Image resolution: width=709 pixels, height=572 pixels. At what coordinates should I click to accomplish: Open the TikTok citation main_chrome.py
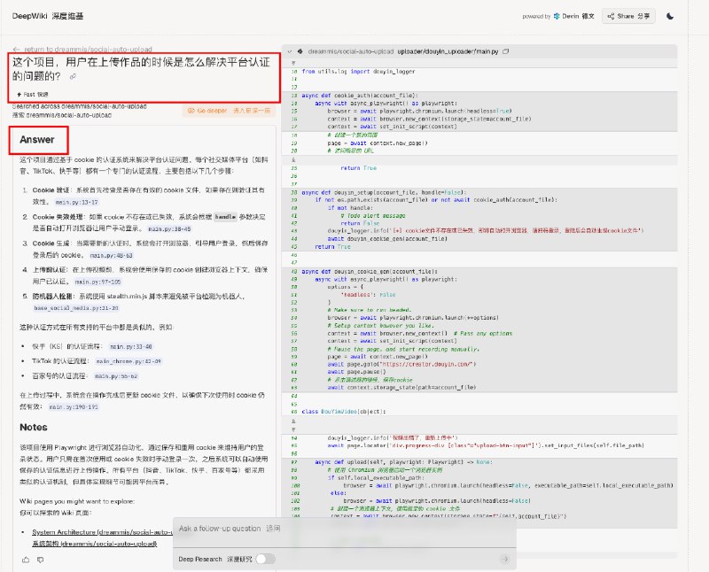pyautogui.click(x=129, y=361)
